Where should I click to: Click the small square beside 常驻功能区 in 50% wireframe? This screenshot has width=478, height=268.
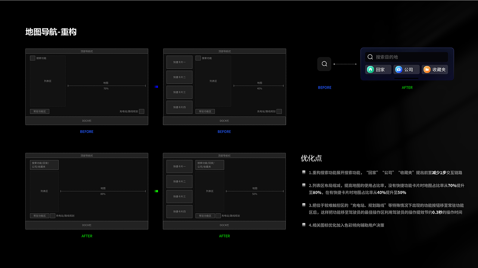click(218, 216)
